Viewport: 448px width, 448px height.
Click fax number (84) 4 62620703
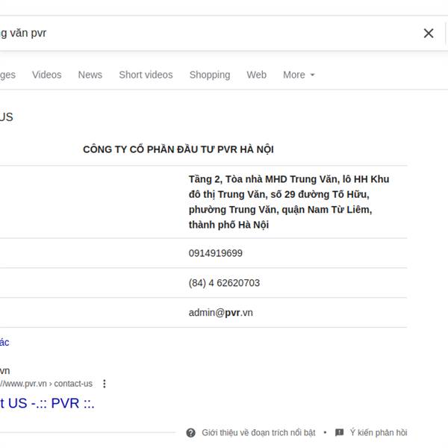point(224,283)
